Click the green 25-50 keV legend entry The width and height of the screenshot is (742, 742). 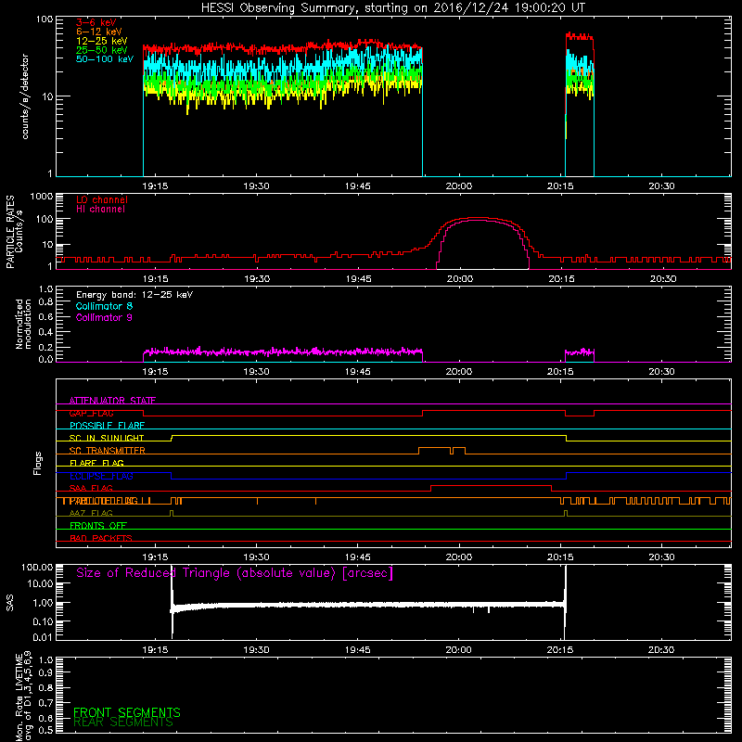pyautogui.click(x=101, y=50)
